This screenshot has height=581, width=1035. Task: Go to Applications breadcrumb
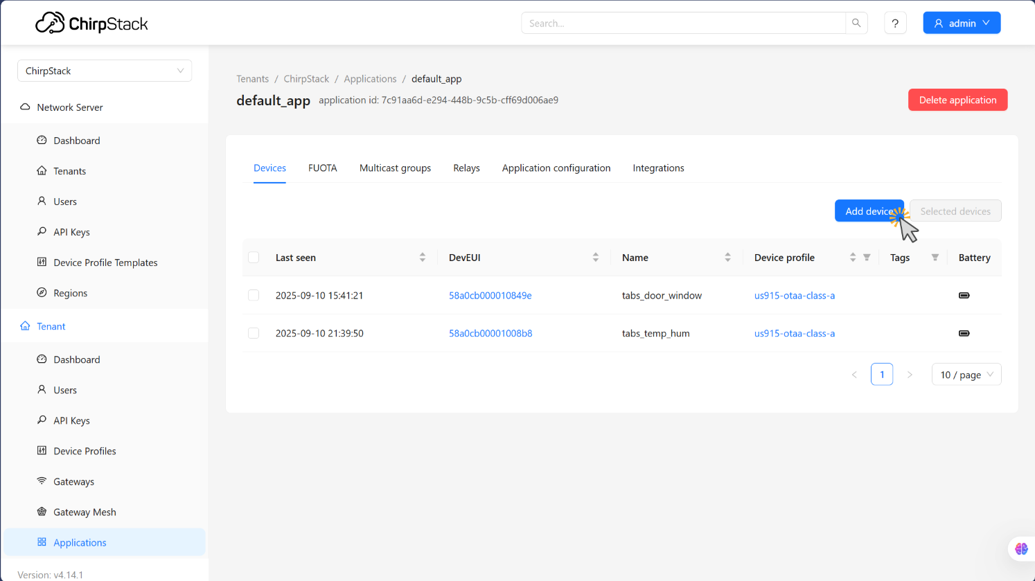coord(370,79)
